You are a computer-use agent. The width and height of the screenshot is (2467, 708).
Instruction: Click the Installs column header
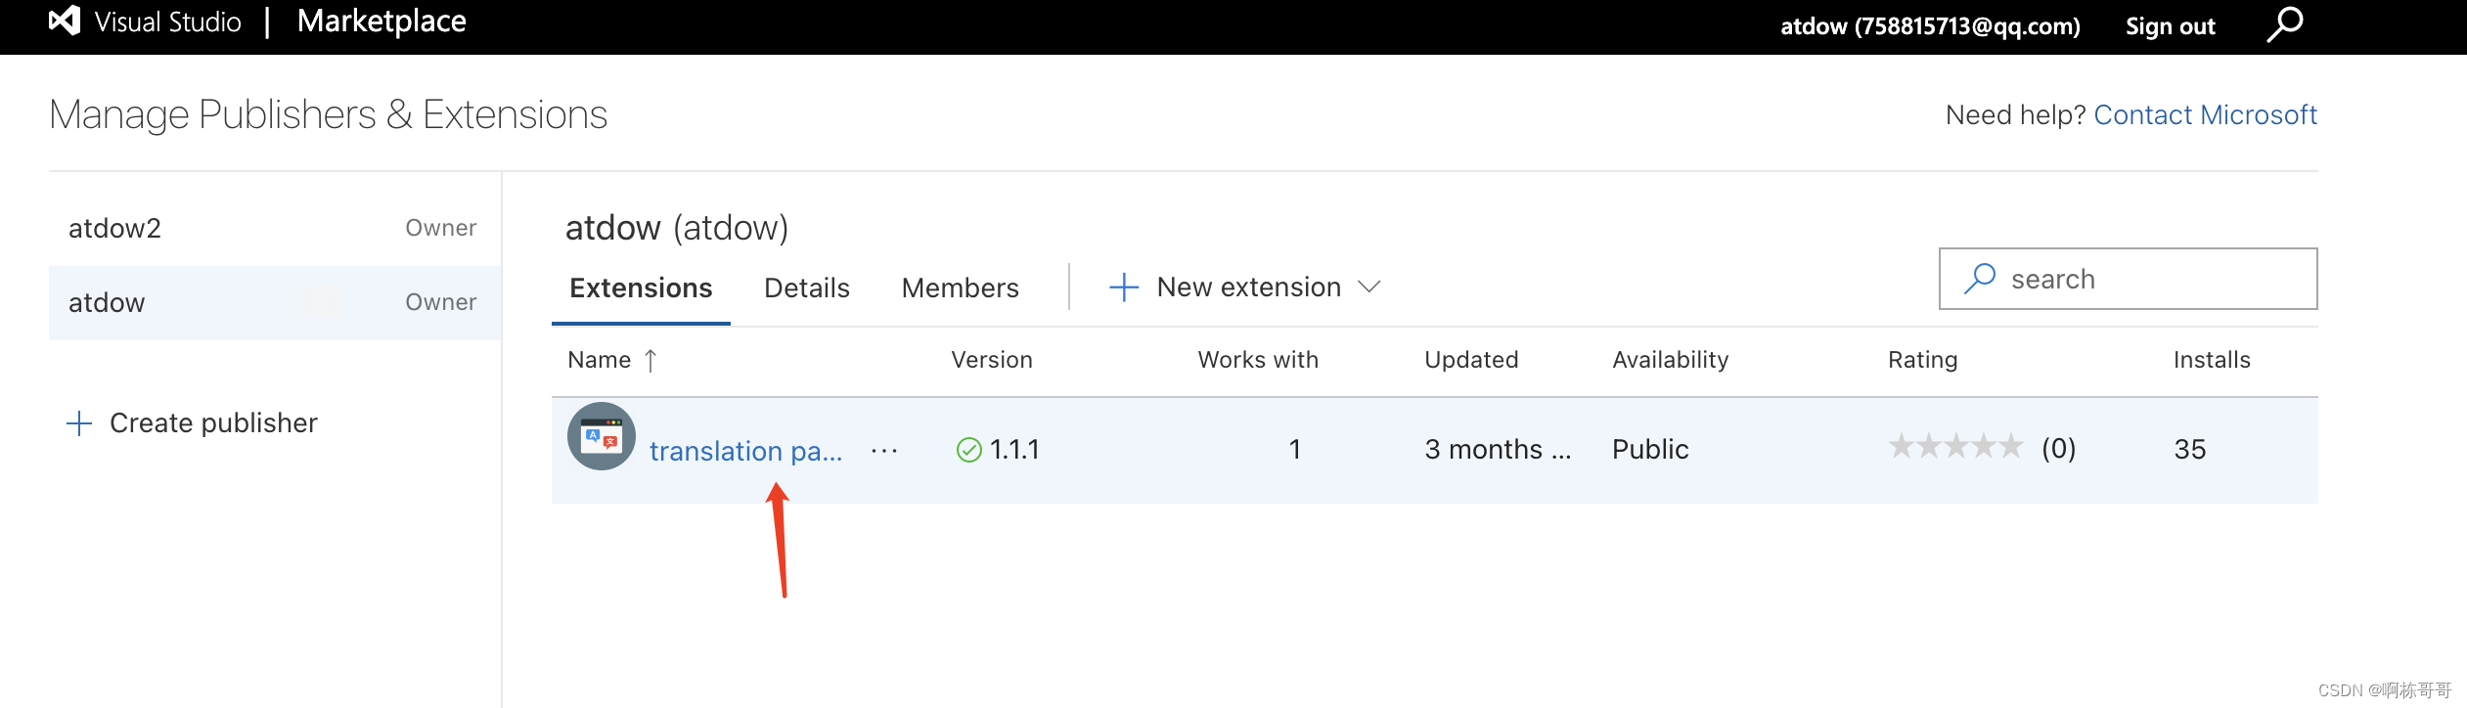[x=2212, y=360]
